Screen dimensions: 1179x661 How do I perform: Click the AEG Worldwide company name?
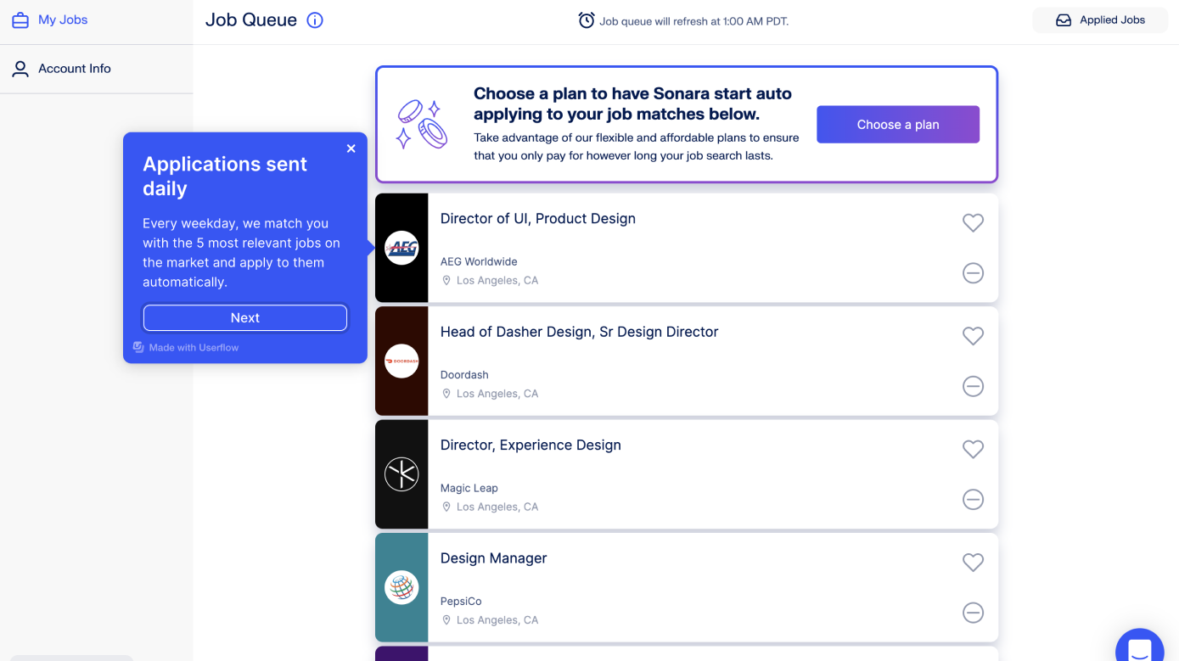tap(479, 262)
